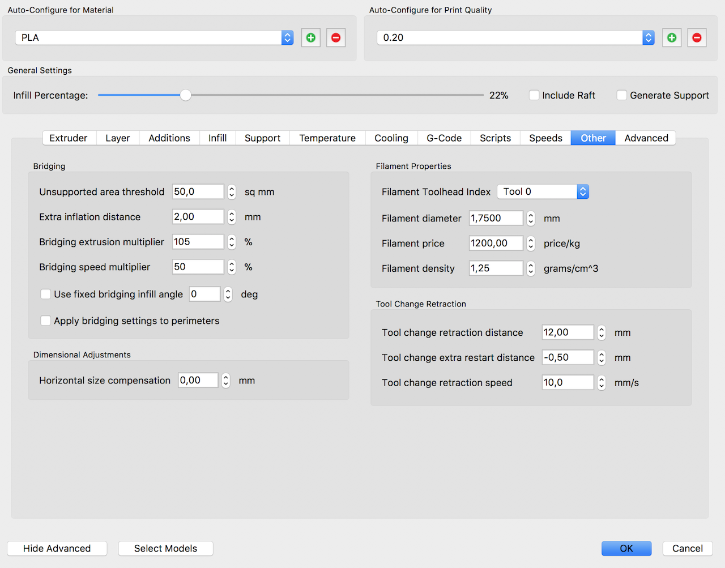Screen dimensions: 725x568
Task: Open the PLA material dropdown
Action: pos(287,38)
